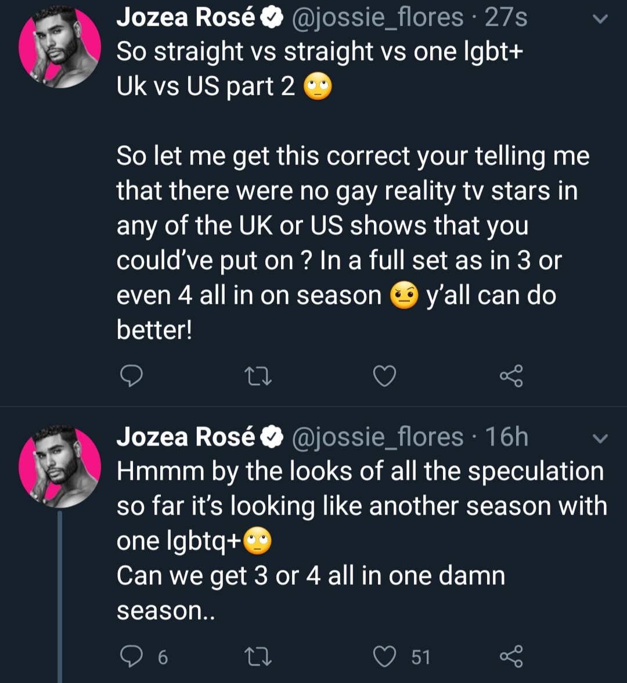Expand options chevron on 27s tweet

pos(600,19)
